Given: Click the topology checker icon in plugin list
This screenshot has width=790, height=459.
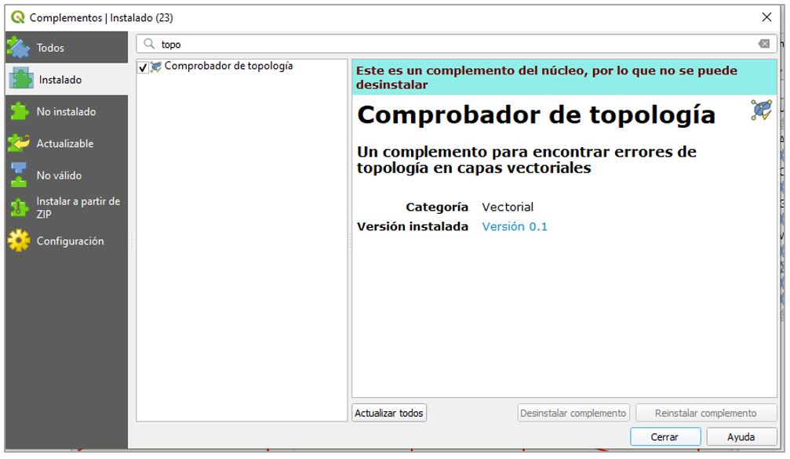Looking at the screenshot, I should [156, 67].
